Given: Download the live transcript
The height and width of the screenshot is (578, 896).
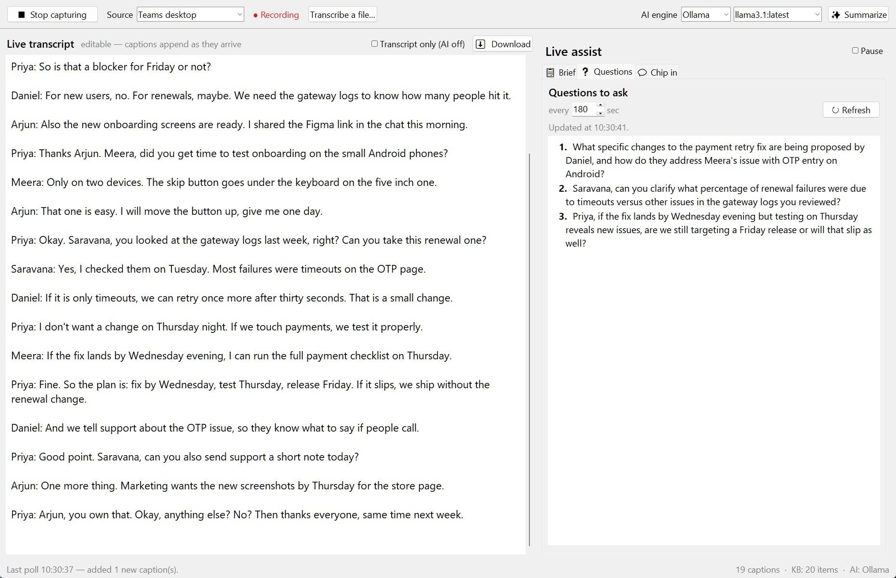Looking at the screenshot, I should [502, 44].
